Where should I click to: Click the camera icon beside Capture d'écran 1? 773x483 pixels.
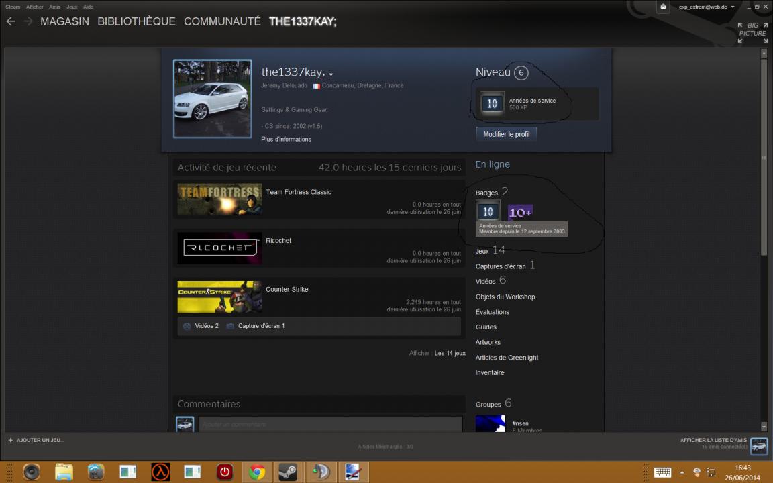tap(229, 326)
